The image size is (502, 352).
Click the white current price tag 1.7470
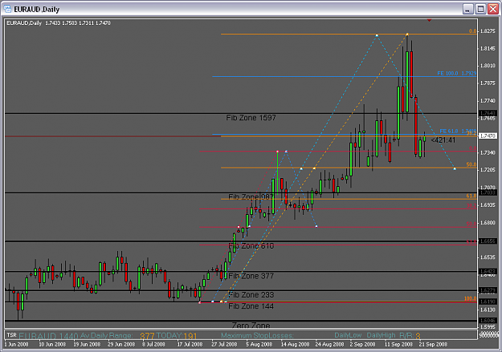pos(488,136)
